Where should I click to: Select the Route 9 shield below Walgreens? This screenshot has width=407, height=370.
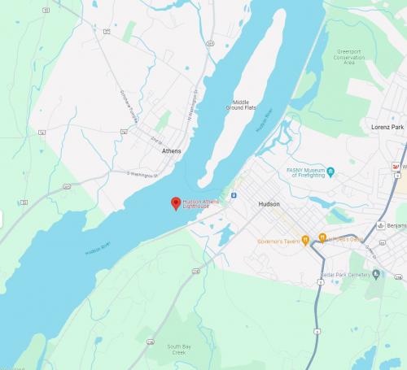397,176
